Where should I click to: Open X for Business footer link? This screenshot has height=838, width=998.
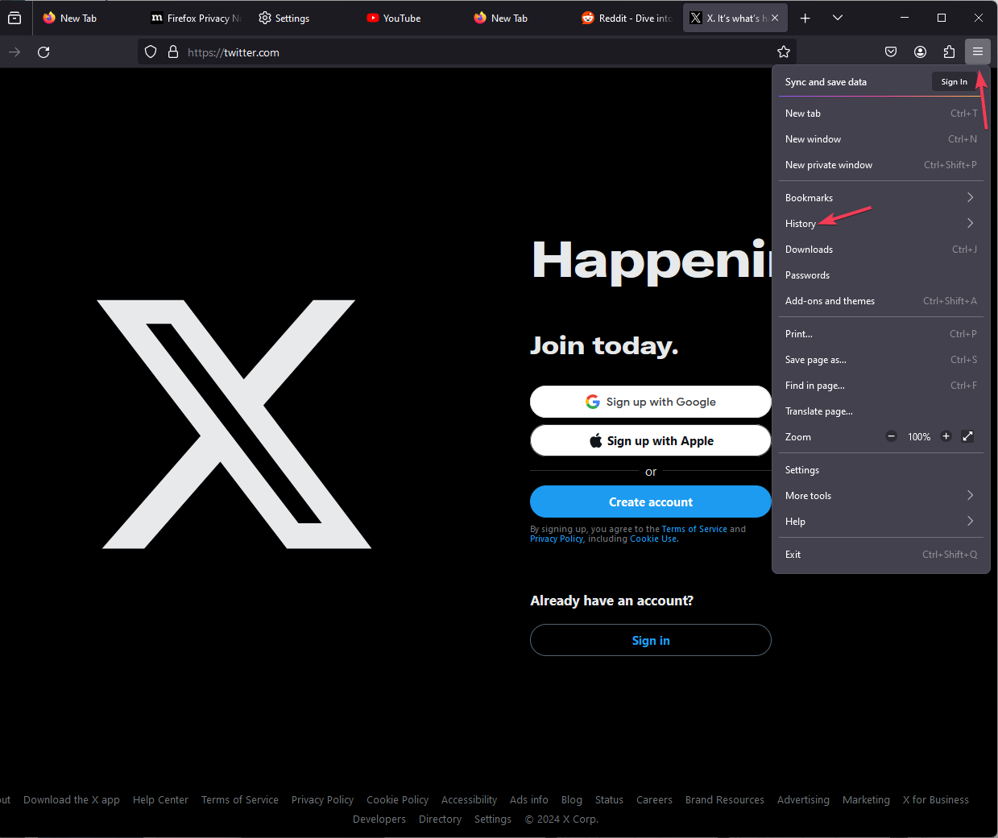pyautogui.click(x=936, y=799)
